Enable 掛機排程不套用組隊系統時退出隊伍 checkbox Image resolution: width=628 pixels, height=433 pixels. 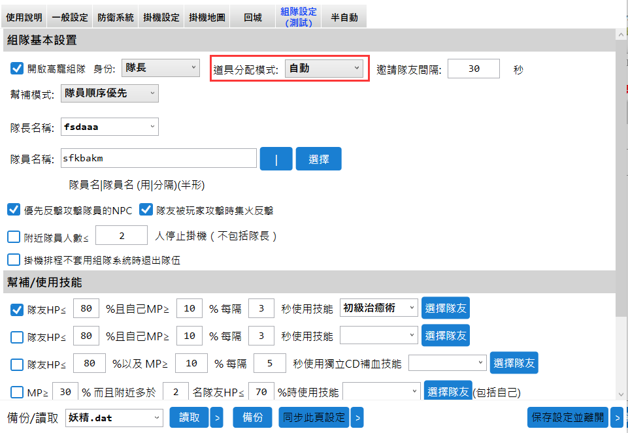click(14, 260)
